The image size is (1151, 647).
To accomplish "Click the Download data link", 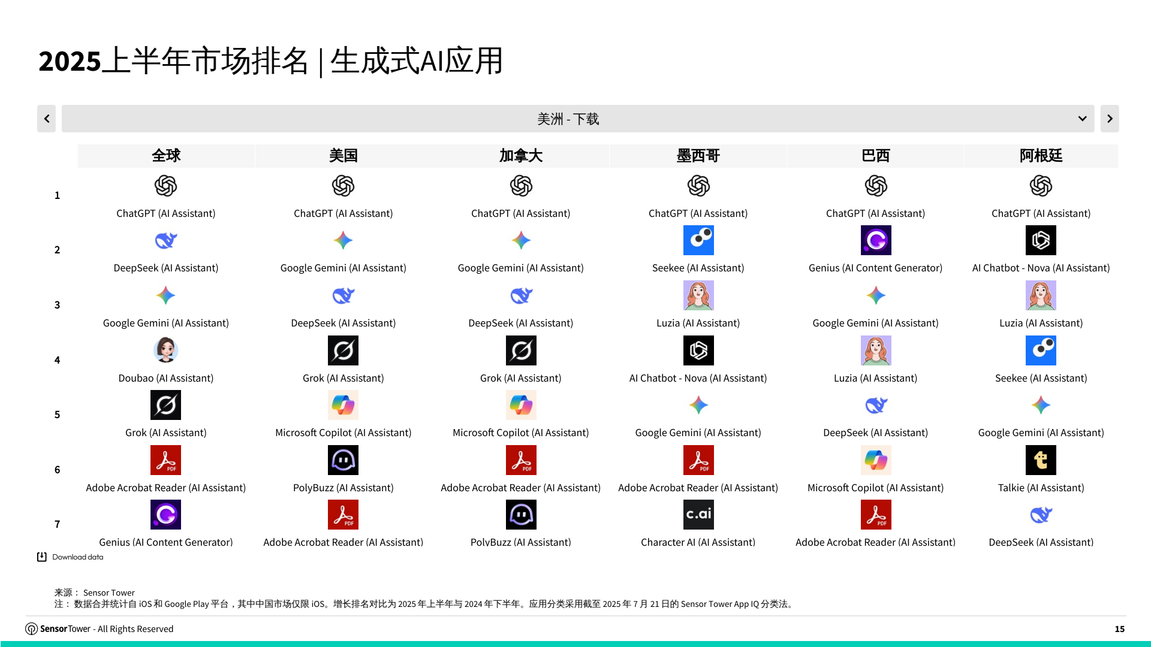I will [x=77, y=557].
